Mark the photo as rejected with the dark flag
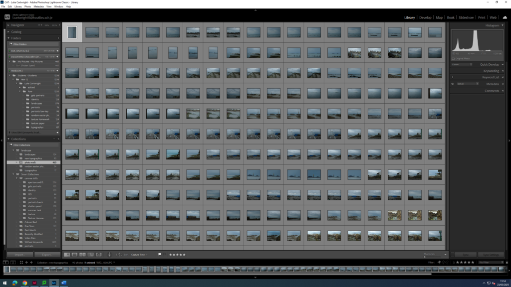The height and width of the screenshot is (287, 511). (x=164, y=255)
